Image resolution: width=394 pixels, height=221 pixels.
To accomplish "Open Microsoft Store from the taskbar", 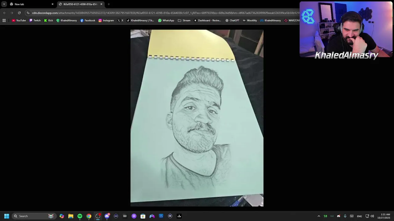I will [143, 216].
